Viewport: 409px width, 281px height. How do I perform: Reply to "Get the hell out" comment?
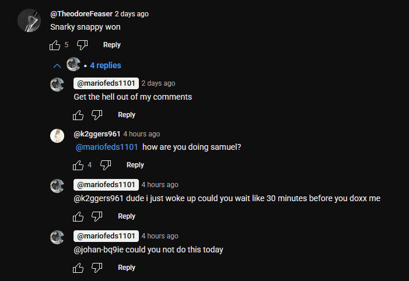127,115
